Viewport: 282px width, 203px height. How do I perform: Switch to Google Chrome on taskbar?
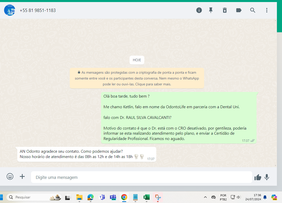tap(124, 197)
